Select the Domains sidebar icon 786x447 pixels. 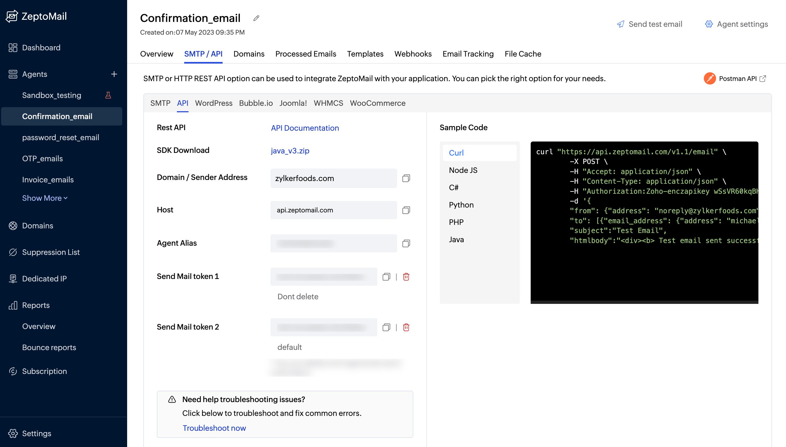coord(13,226)
